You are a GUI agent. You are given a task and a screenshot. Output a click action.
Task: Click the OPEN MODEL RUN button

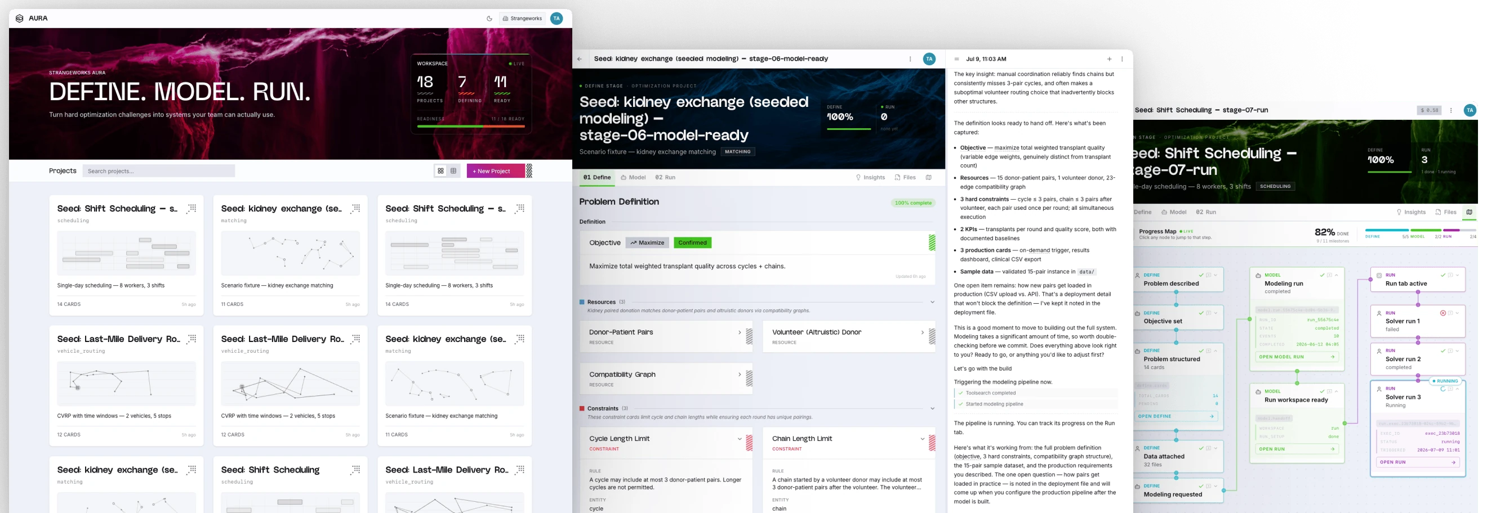(x=1297, y=357)
